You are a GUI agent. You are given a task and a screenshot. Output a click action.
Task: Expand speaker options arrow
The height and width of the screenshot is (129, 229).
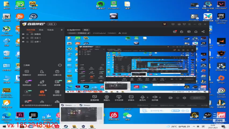[160, 97]
